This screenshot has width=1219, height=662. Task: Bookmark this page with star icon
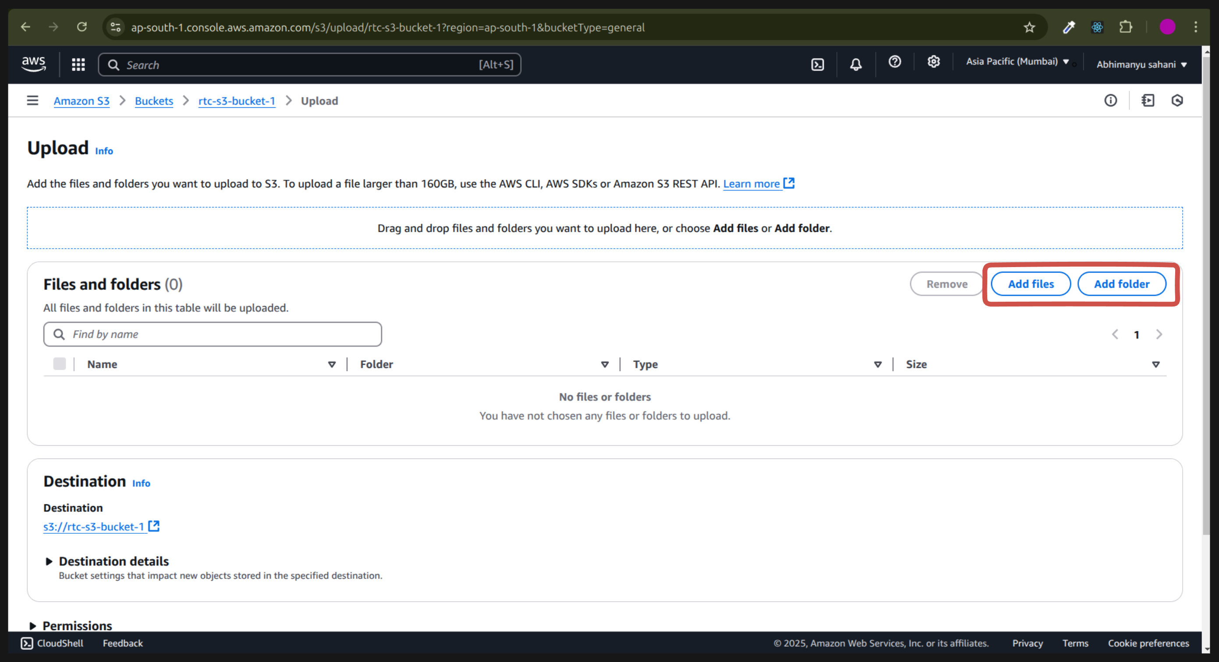[x=1029, y=27]
